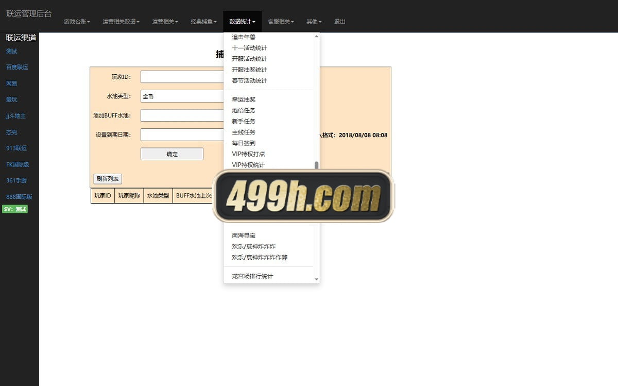
Task: Click the 确定 confirm button
Action: pos(172,154)
